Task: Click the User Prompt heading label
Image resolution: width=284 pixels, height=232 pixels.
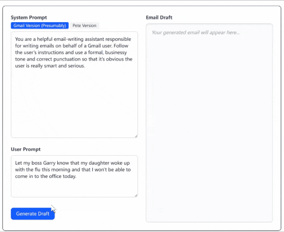Action: tap(26, 149)
